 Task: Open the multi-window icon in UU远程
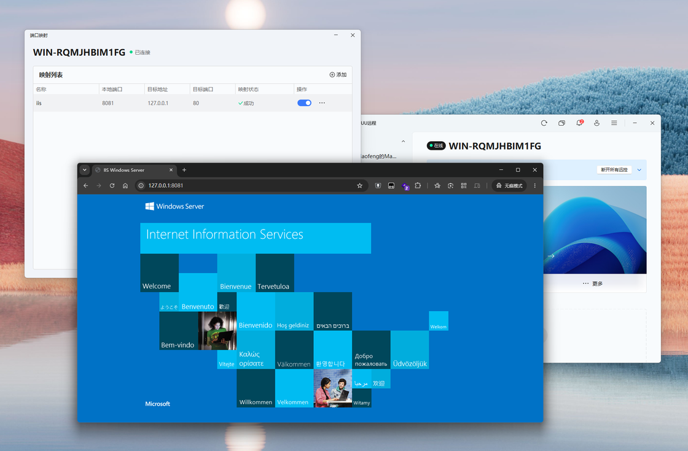pyautogui.click(x=561, y=123)
